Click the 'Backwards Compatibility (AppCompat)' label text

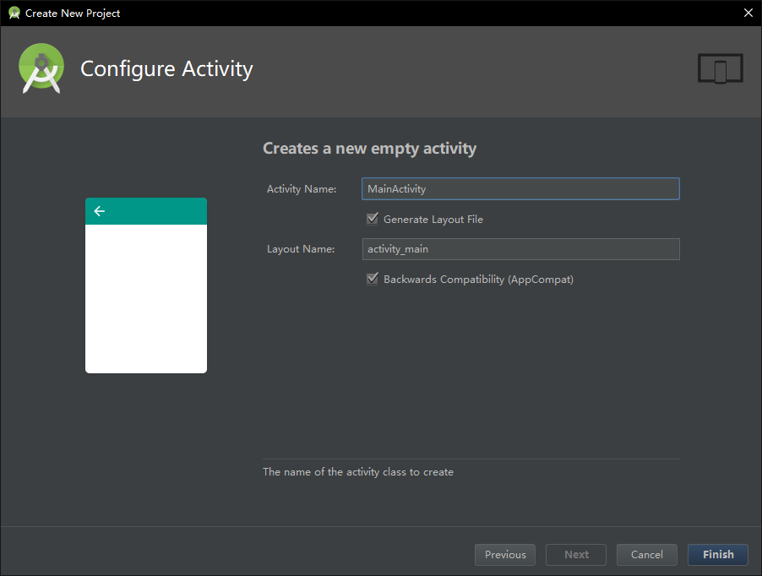tap(479, 280)
